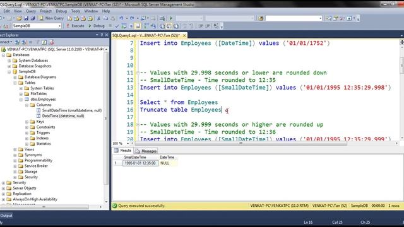Screen dimensions: 404x227
Task: Click the Cut scissors icon
Action: [x=98, y=18]
